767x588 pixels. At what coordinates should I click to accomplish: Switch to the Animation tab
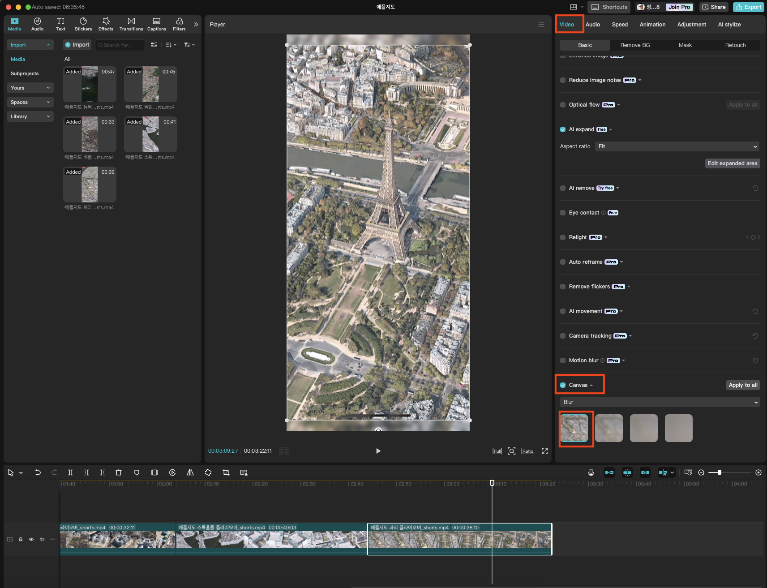652,25
